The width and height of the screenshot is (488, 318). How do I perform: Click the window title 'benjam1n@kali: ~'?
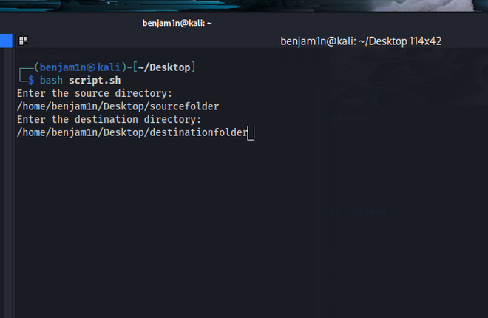pos(177,24)
